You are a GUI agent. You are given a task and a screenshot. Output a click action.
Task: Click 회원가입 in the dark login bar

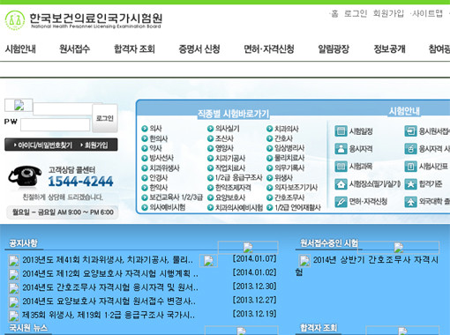[94, 145]
